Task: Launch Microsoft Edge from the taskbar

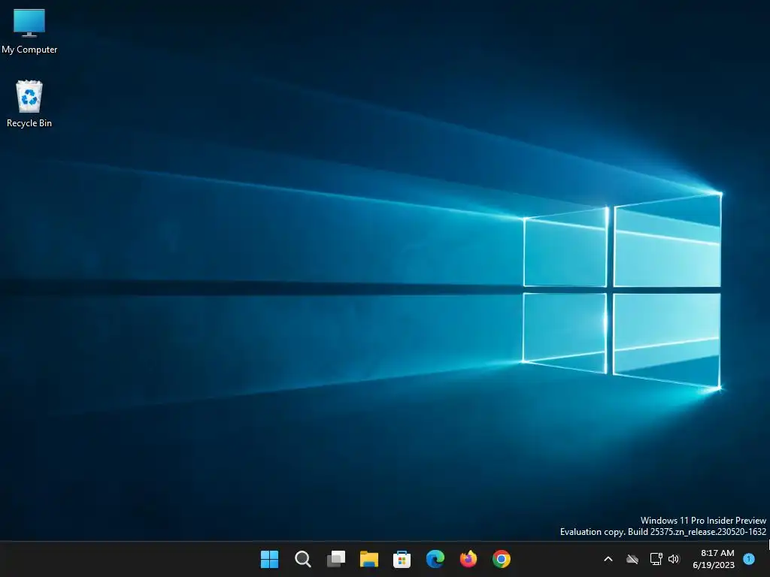Action: [x=435, y=559]
